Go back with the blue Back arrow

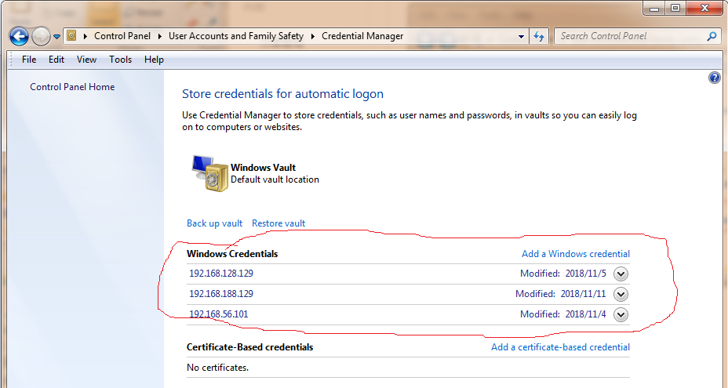pyautogui.click(x=19, y=36)
